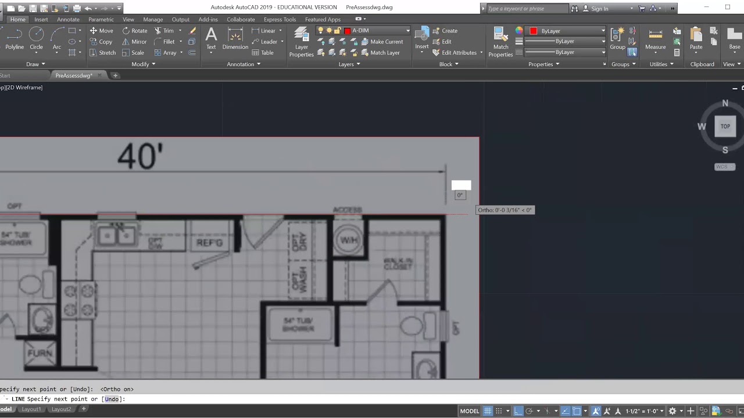Click the keyword search field
This screenshot has height=418, width=744.
point(527,8)
